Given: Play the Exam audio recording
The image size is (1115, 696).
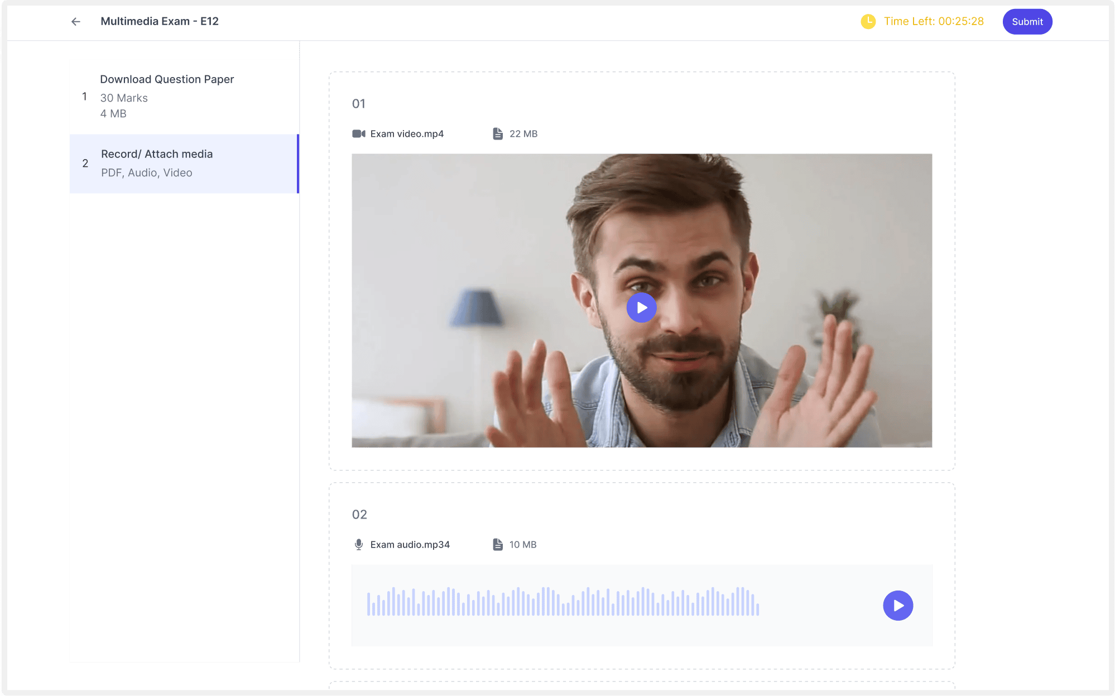Looking at the screenshot, I should 897,606.
